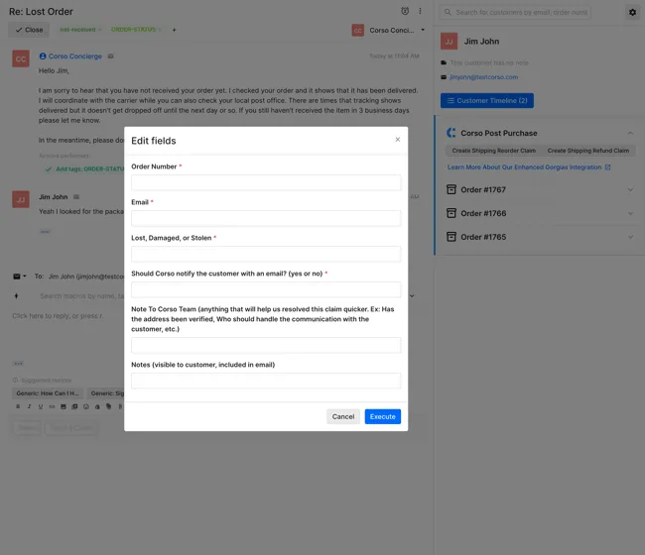Open Customer Timeline (2)

click(x=487, y=101)
